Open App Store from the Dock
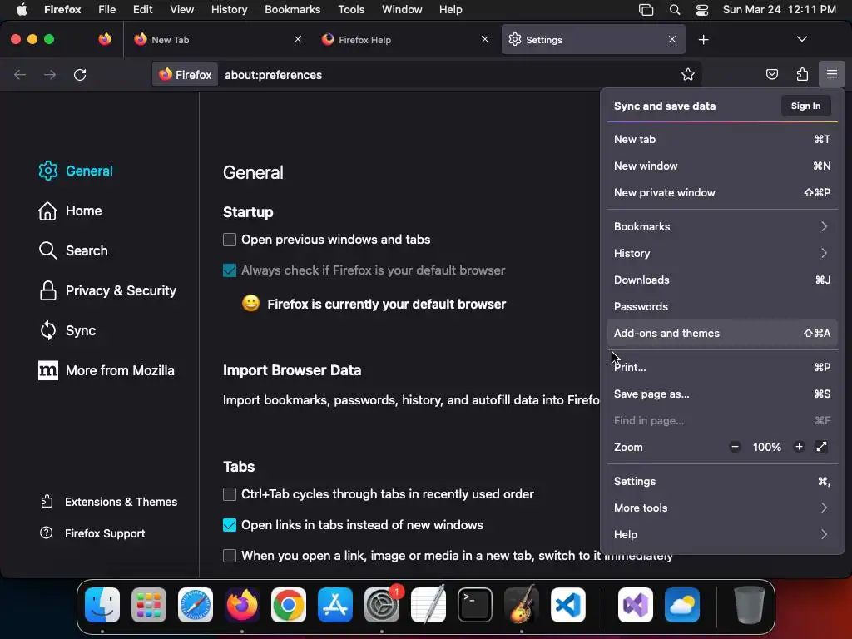852x639 pixels. (335, 605)
